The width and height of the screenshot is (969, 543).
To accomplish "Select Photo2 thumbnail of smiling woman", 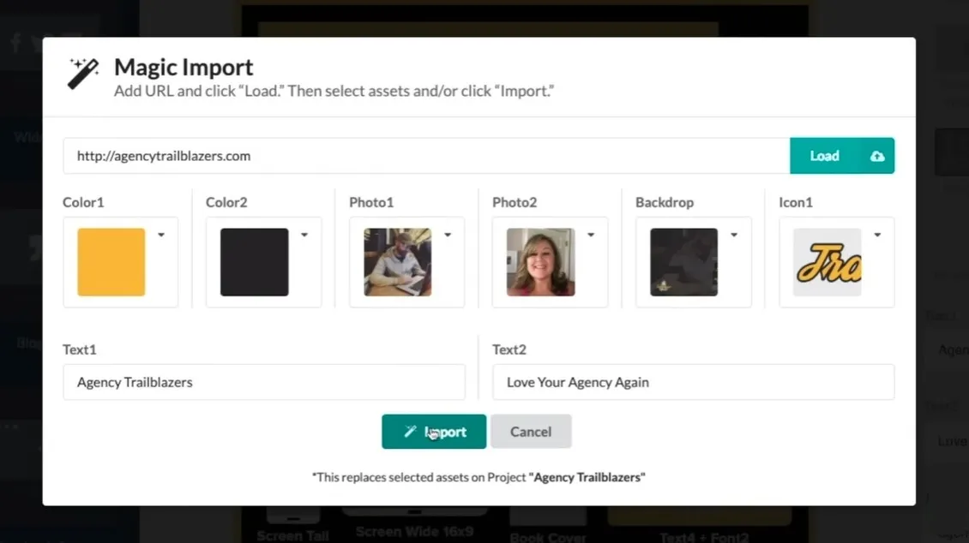I will point(541,262).
